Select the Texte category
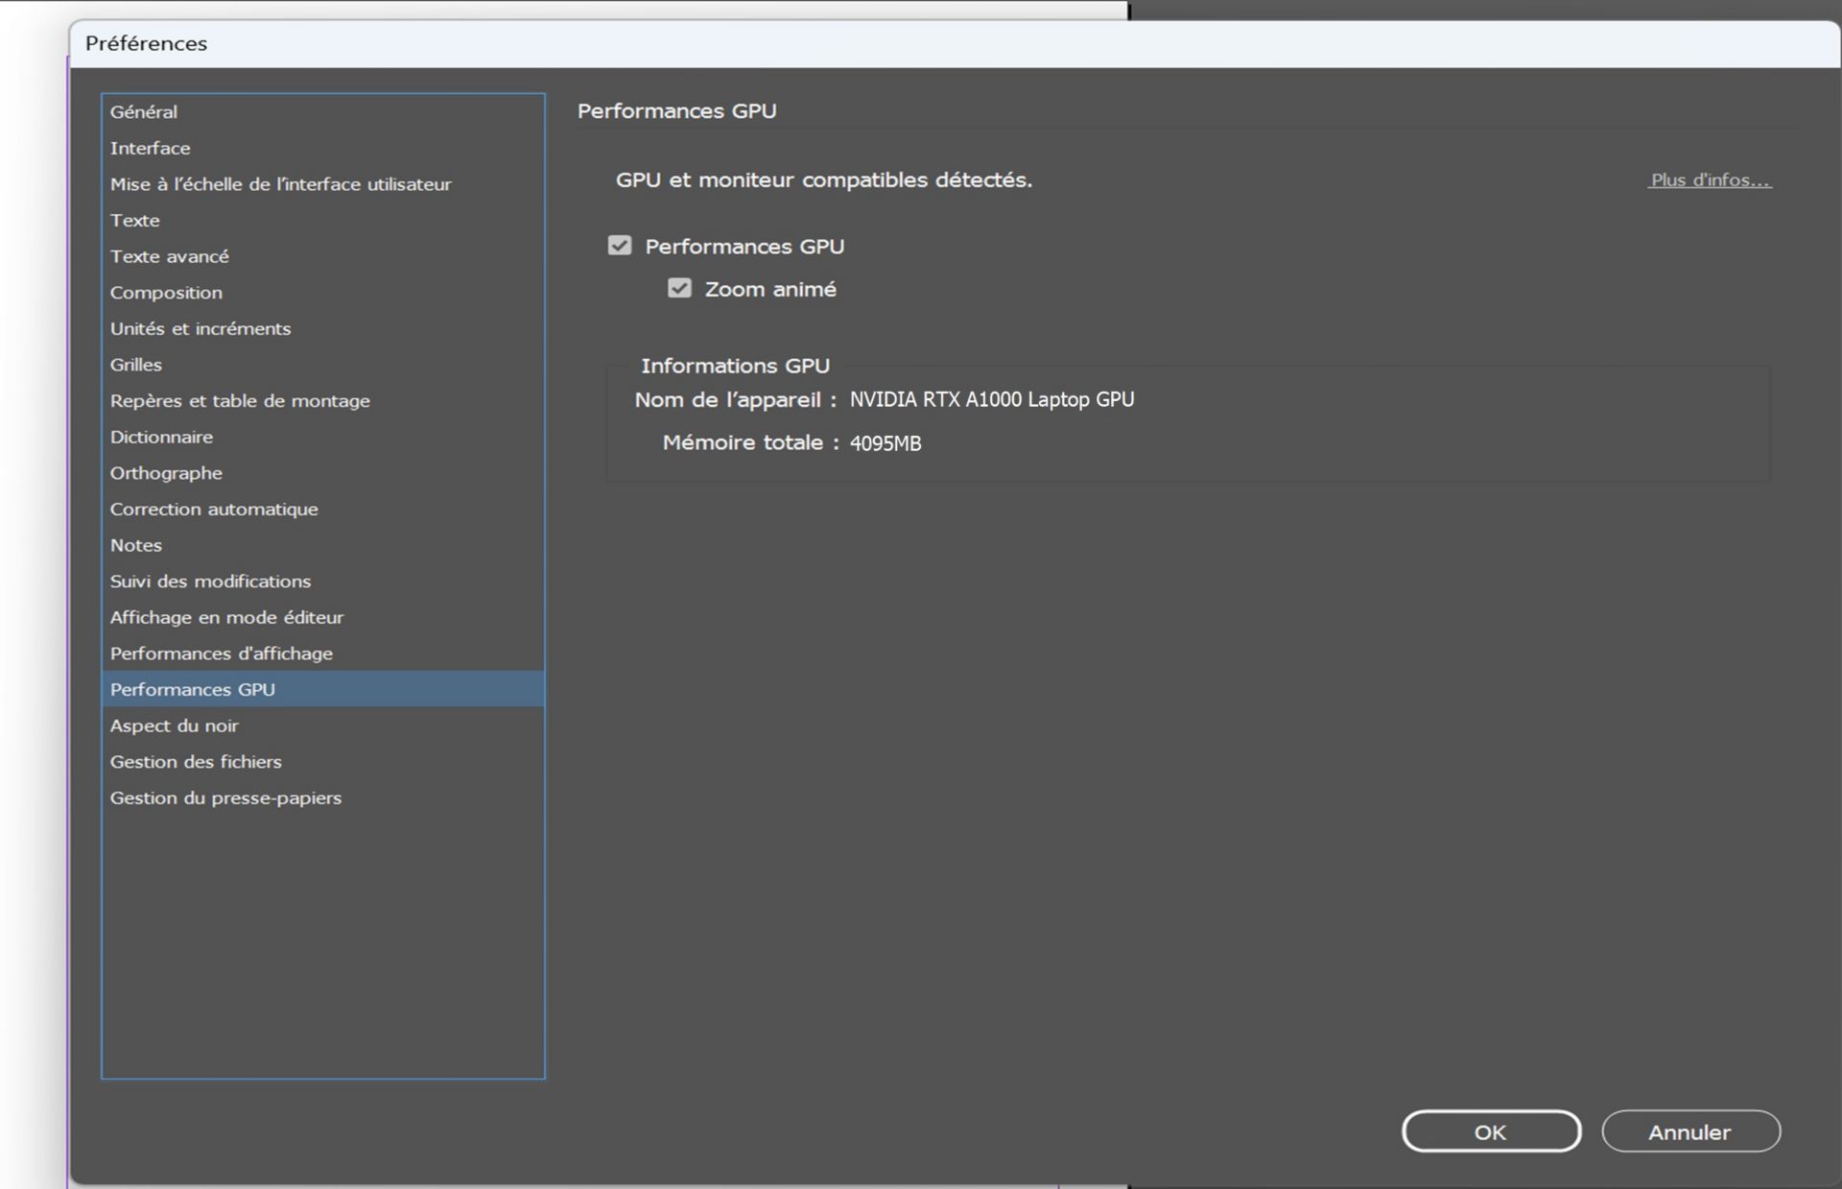The width and height of the screenshot is (1842, 1189). pyautogui.click(x=135, y=220)
